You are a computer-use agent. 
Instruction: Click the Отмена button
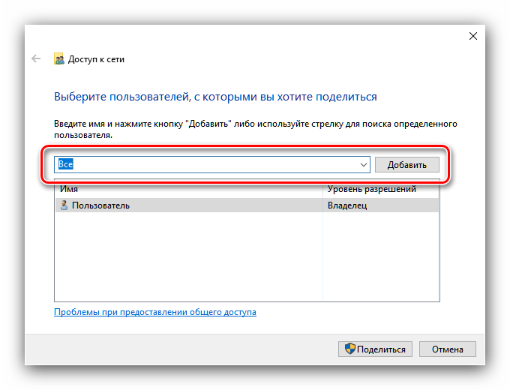pos(447,349)
